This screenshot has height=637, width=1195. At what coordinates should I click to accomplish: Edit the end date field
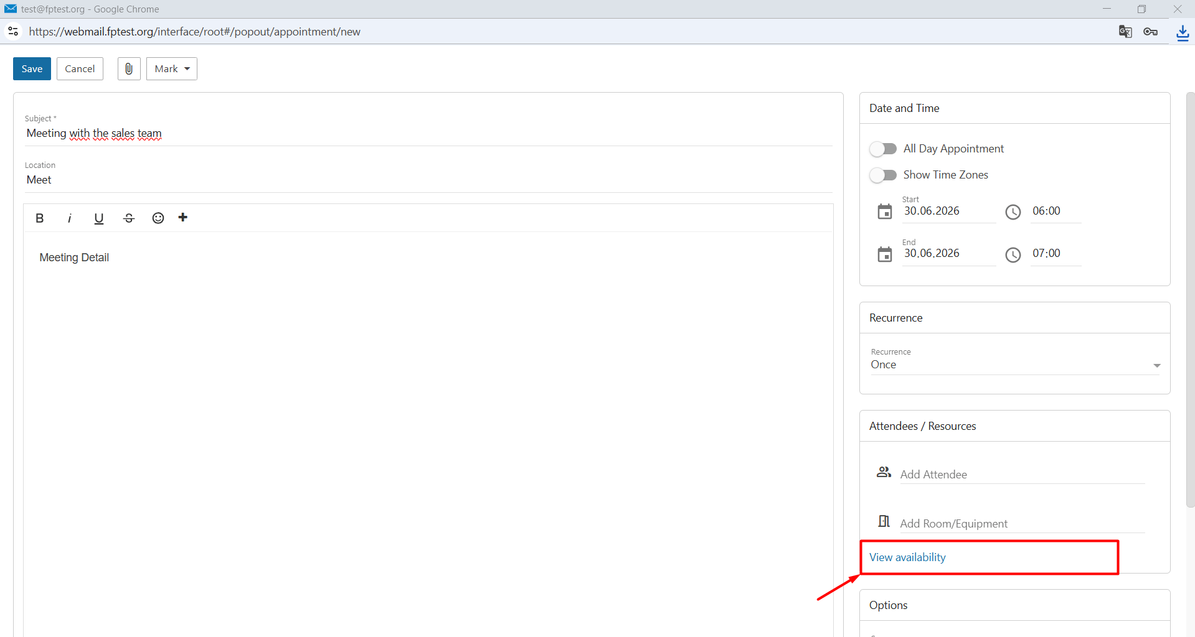948,253
